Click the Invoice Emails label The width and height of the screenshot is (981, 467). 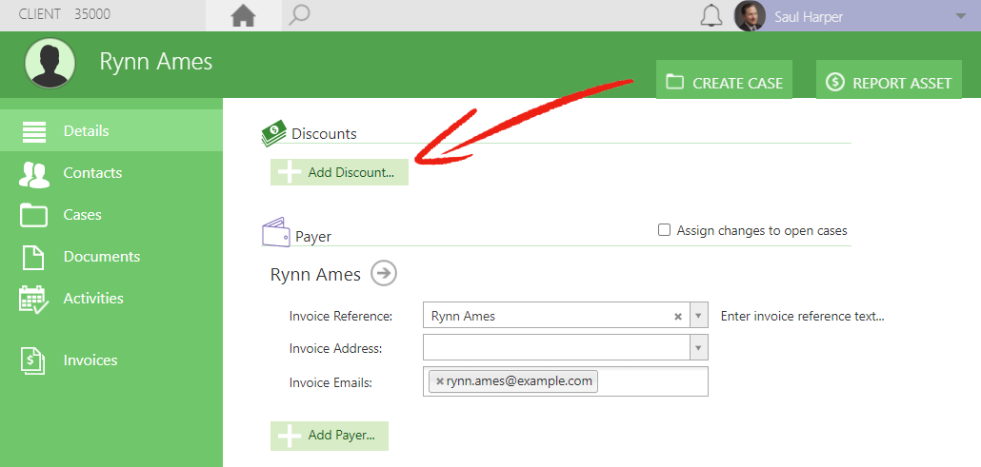click(x=330, y=382)
